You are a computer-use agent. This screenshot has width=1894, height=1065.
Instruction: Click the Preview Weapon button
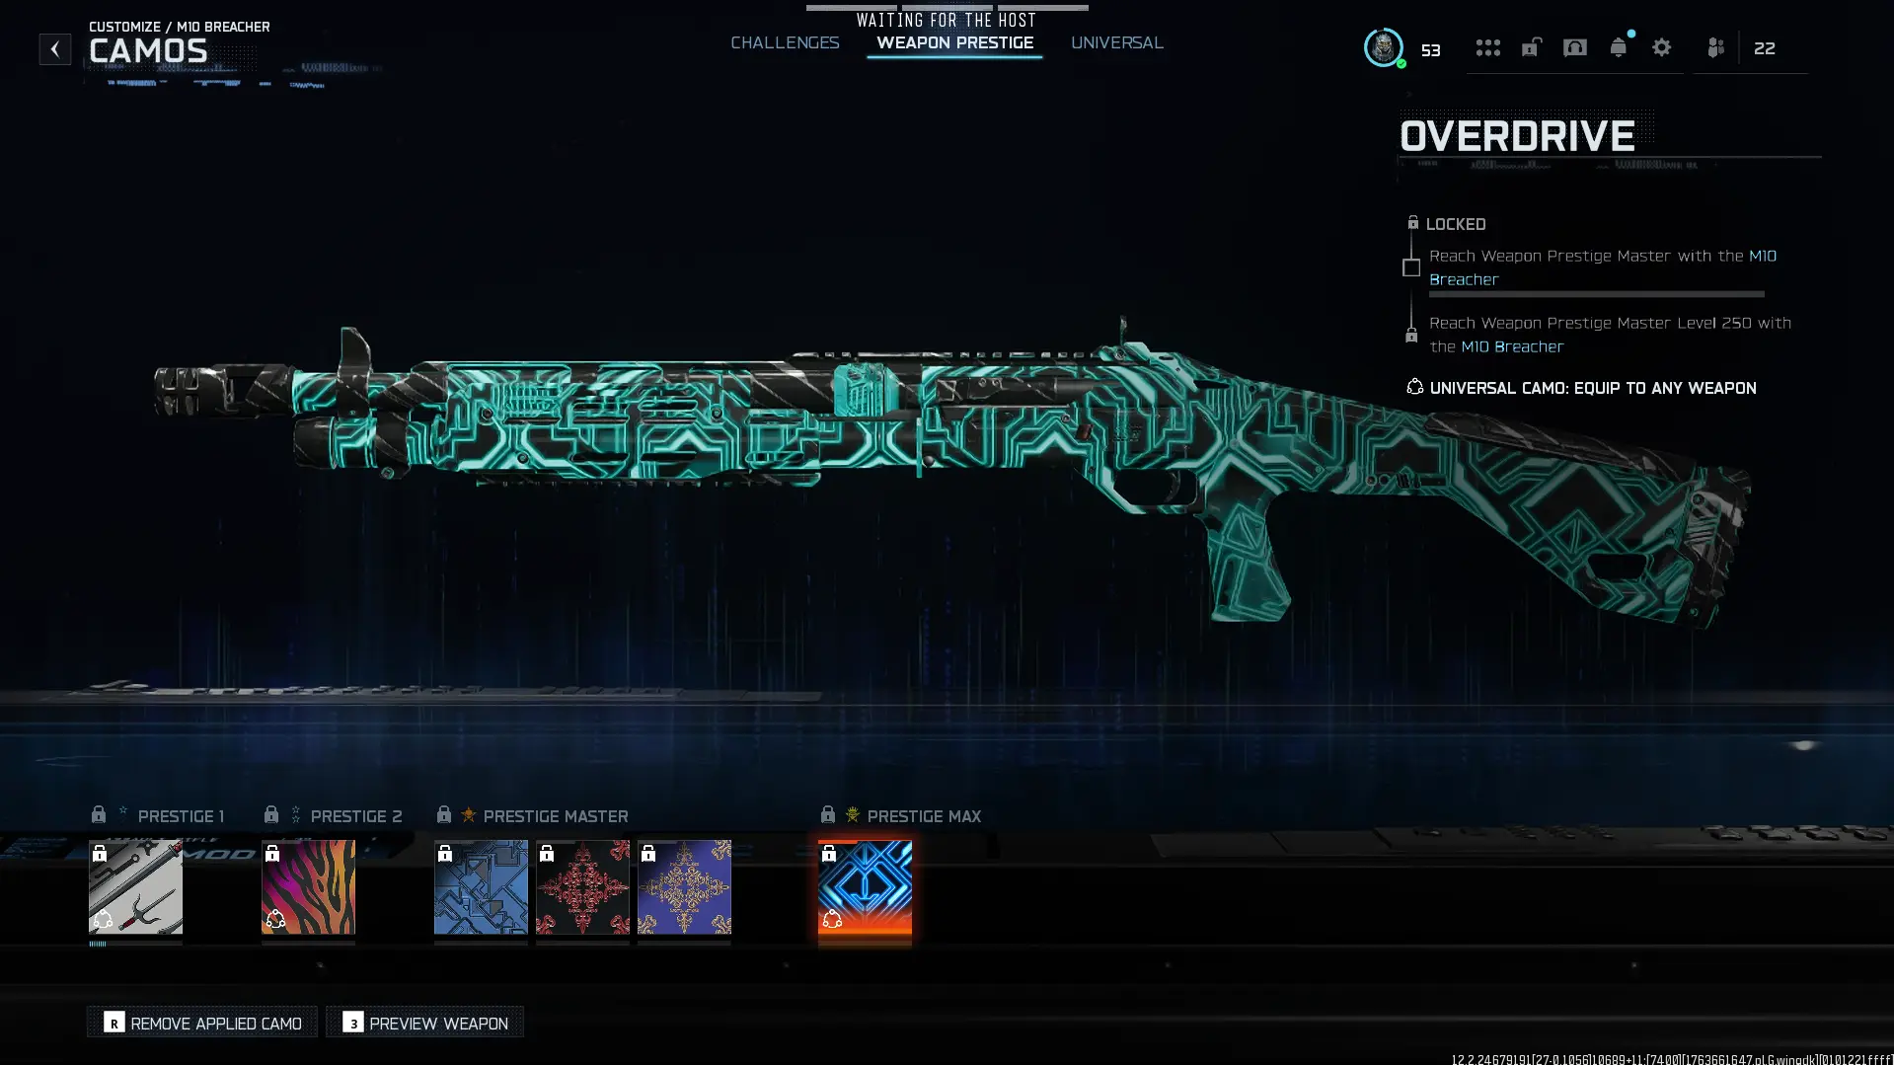tap(425, 1023)
